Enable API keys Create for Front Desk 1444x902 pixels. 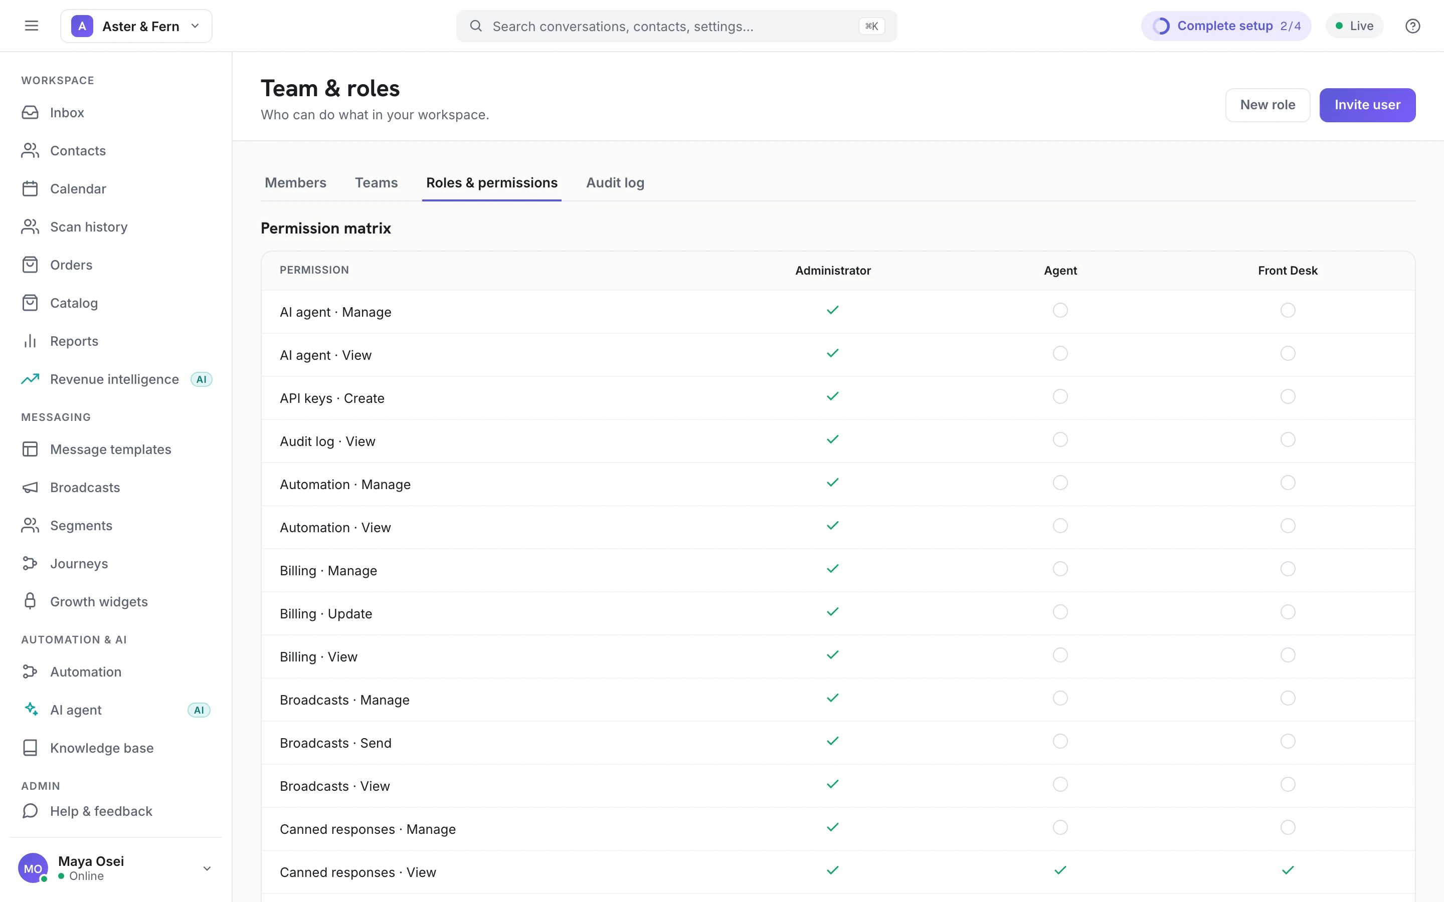coord(1288,397)
